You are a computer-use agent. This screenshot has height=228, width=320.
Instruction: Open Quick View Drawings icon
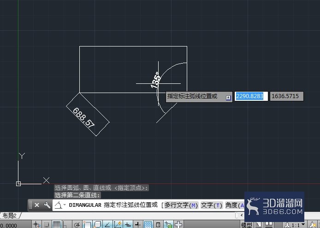point(269,225)
